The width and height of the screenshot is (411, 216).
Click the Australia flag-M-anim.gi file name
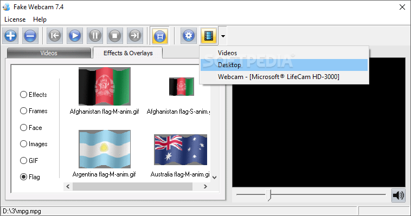(180, 174)
